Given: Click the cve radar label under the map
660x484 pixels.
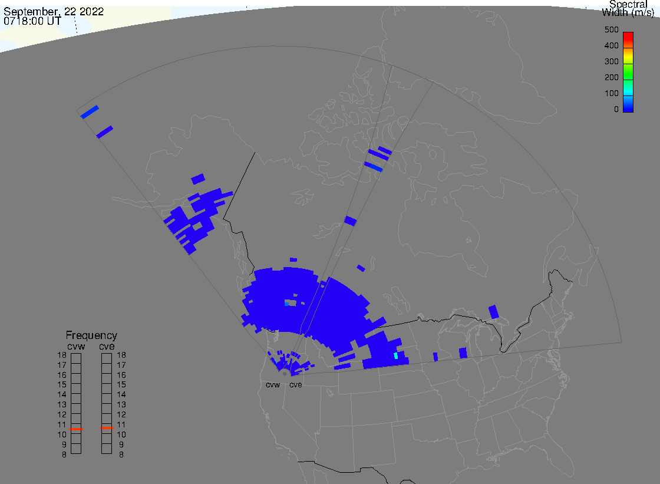Looking at the screenshot, I should pyautogui.click(x=295, y=385).
